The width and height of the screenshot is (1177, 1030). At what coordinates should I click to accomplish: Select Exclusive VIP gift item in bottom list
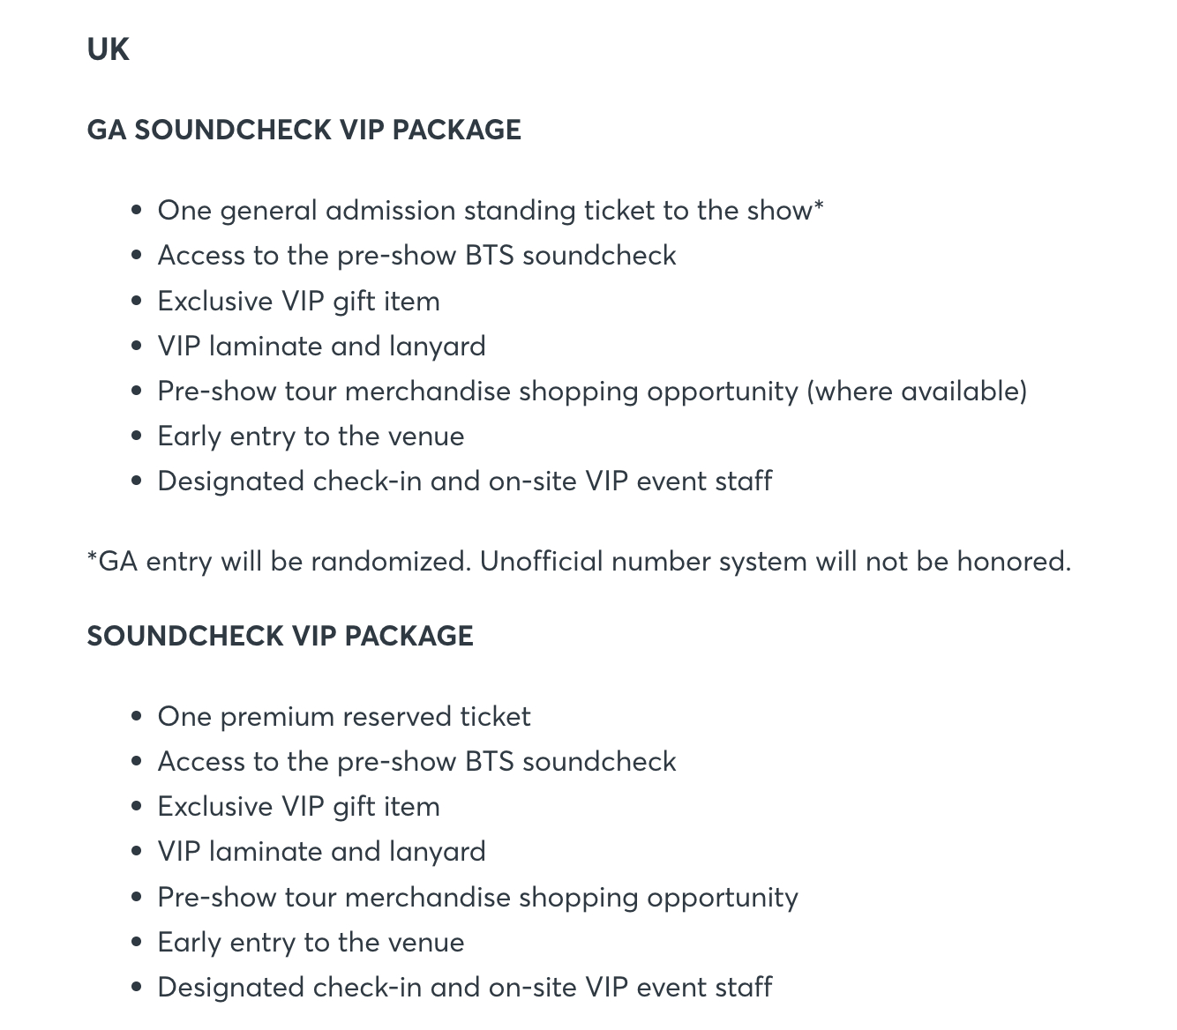pos(298,807)
